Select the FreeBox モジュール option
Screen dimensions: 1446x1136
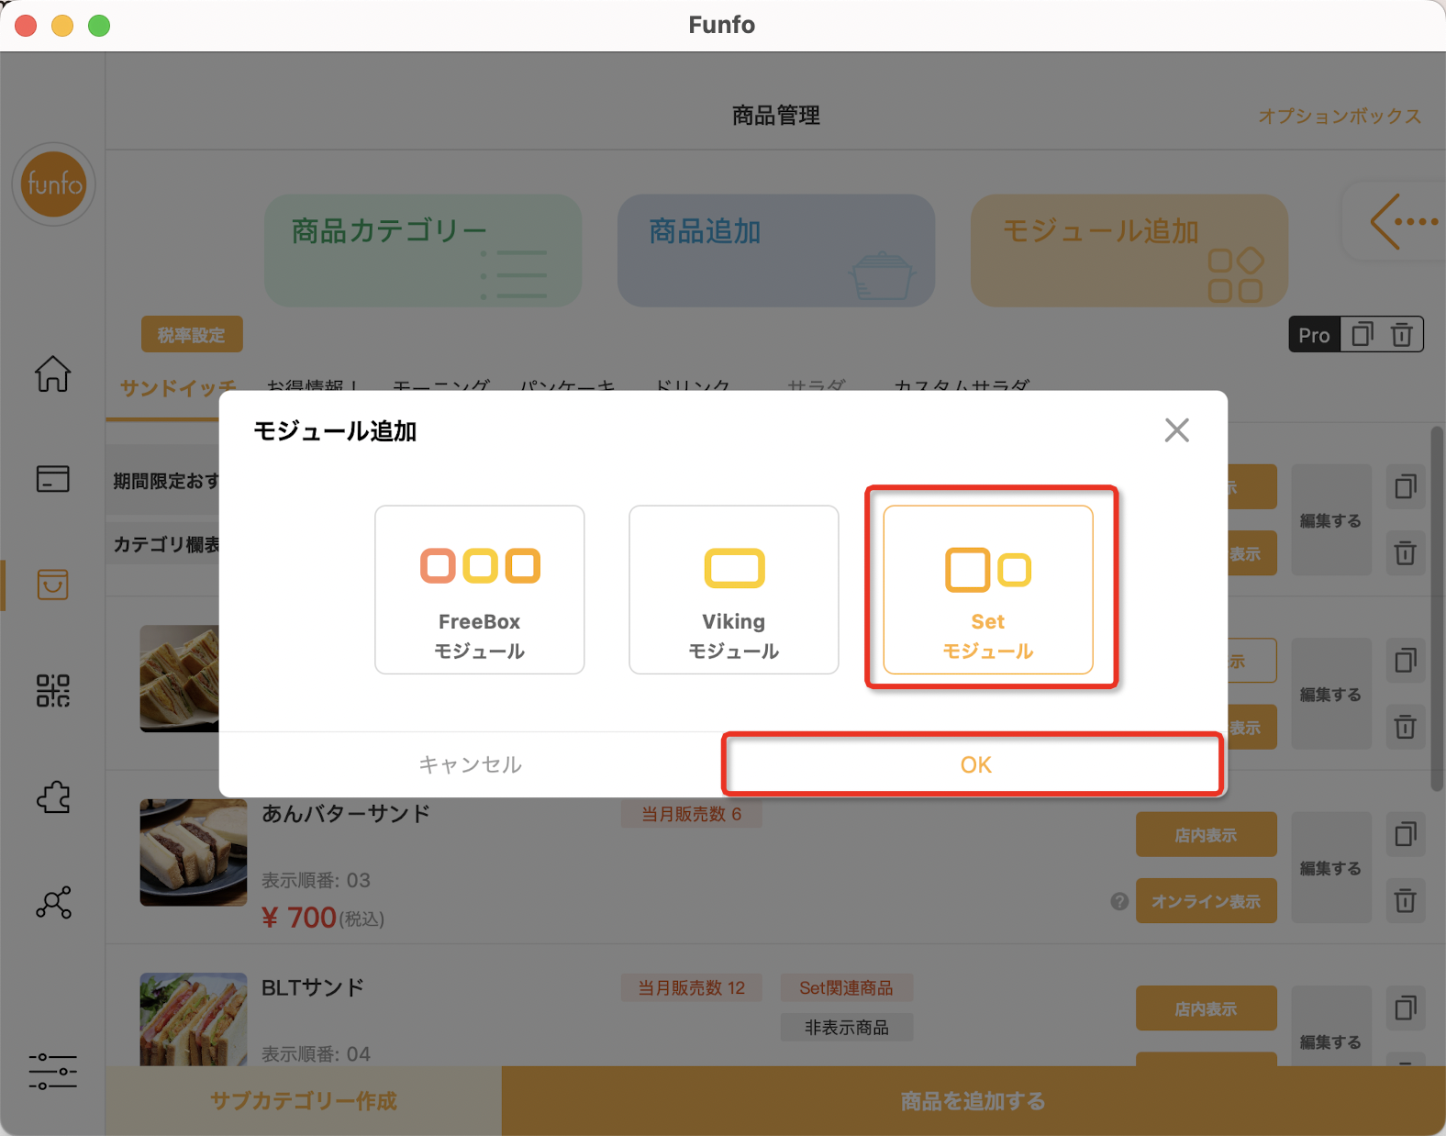[479, 589]
